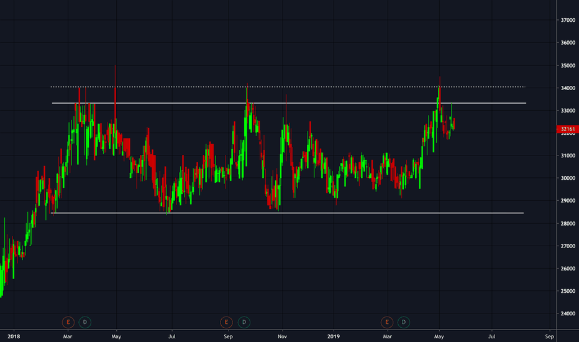579x342 pixels.
Task: Click the 33000 price axis label
Action: pos(568,111)
